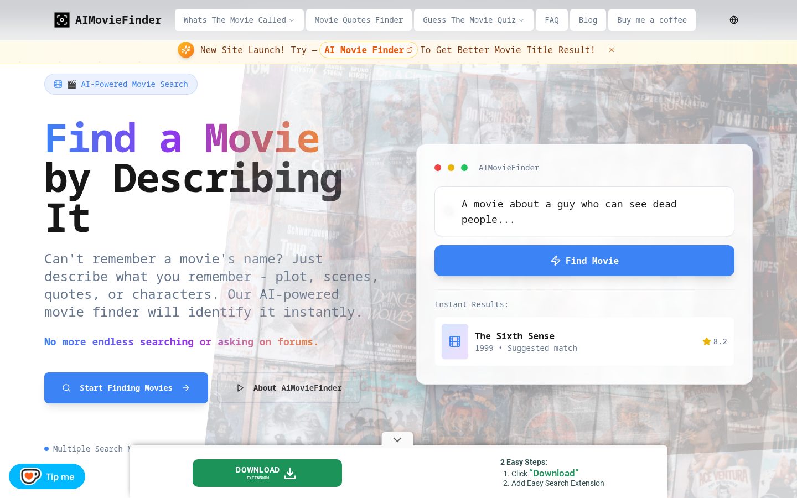Open the language globe icon

click(x=734, y=20)
